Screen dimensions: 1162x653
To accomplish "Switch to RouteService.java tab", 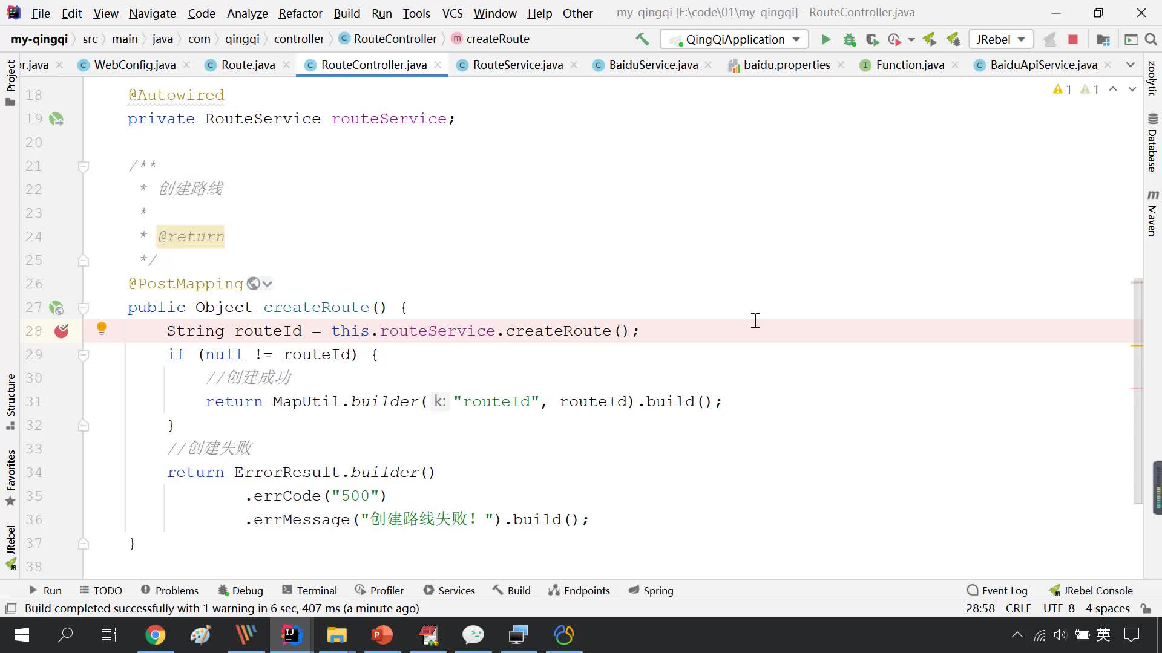I will point(517,65).
